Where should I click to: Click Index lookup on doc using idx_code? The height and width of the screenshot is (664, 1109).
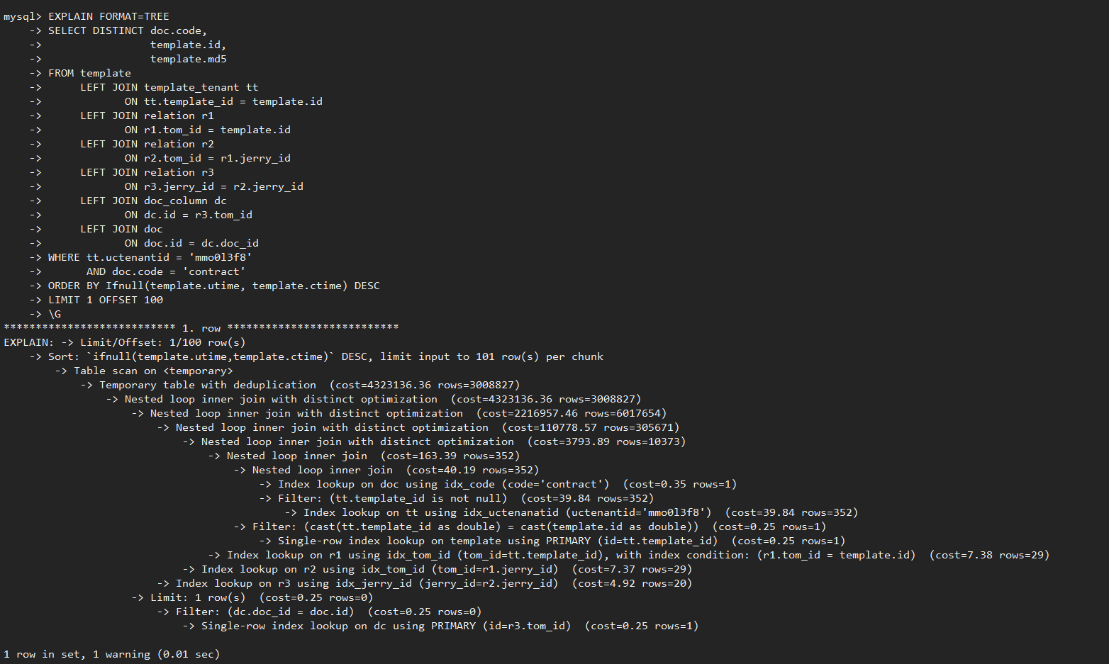pyautogui.click(x=444, y=484)
